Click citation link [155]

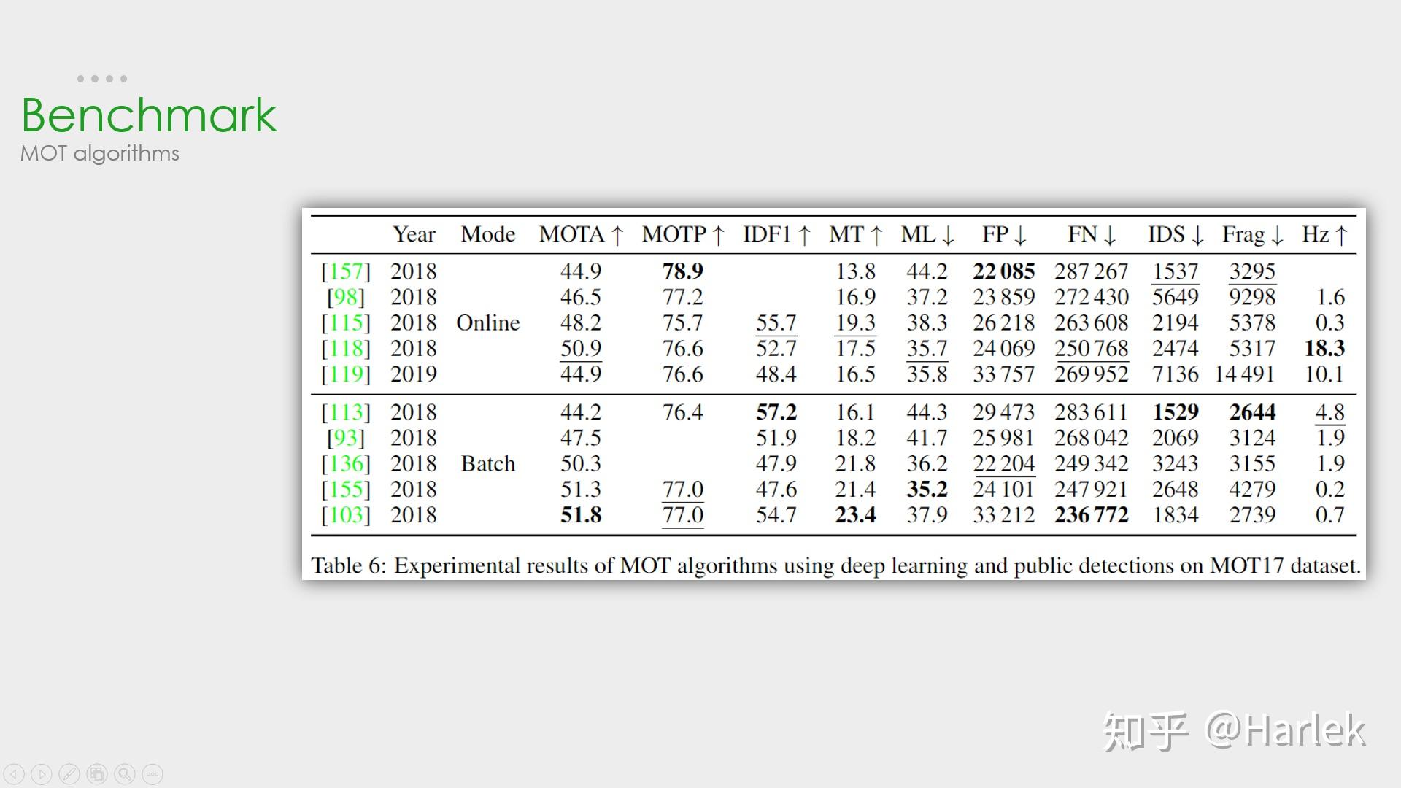point(346,490)
